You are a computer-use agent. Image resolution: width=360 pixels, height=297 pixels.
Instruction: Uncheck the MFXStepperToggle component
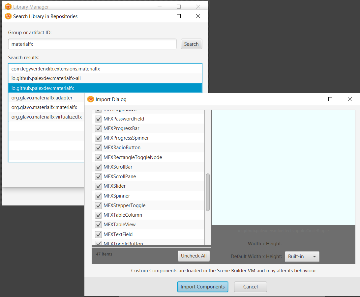[x=98, y=205]
